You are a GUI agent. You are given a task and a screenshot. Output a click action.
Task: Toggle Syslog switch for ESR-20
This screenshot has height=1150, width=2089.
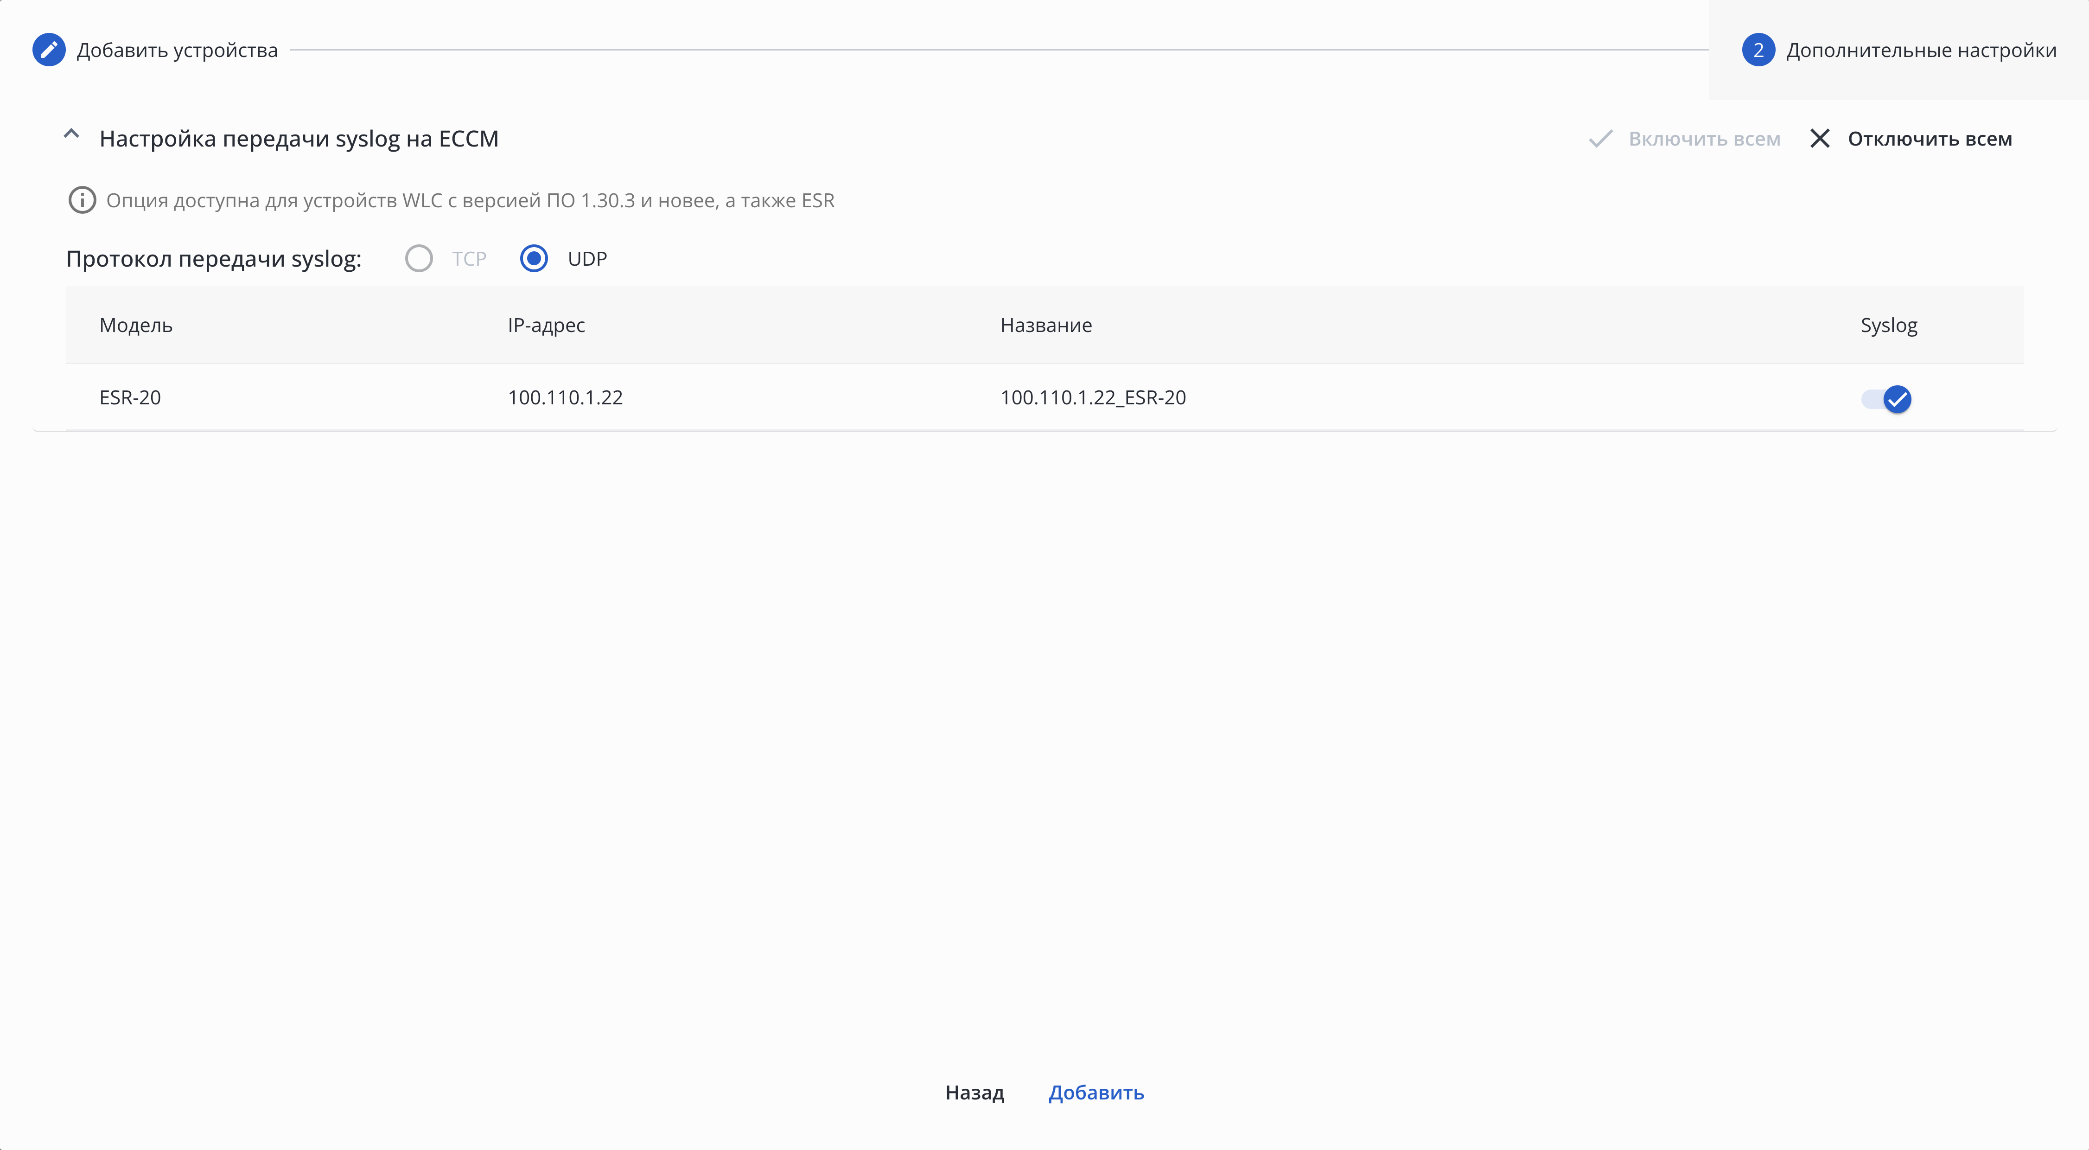1886,399
